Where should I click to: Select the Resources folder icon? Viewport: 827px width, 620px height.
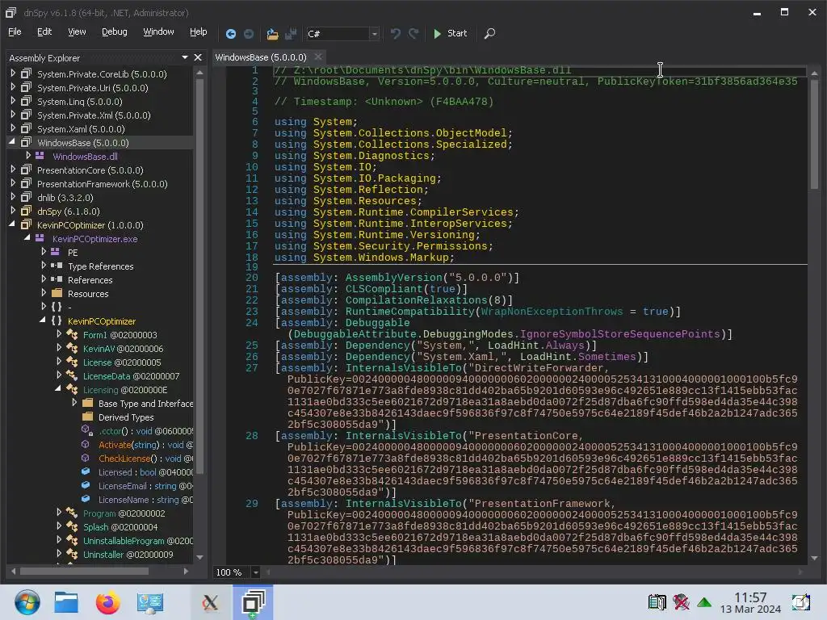[x=57, y=293]
